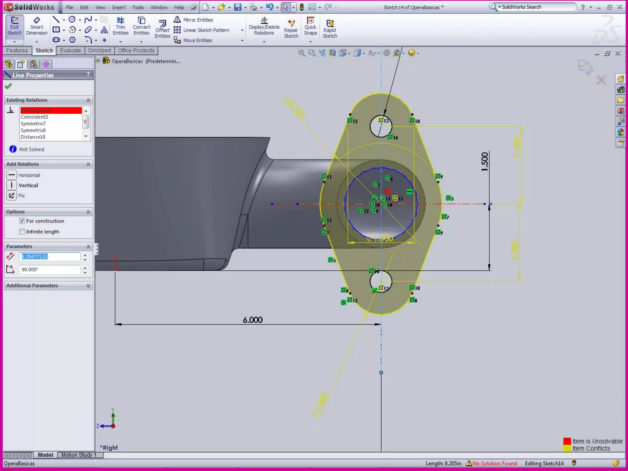Open the Insert menu
628x471 pixels.
[x=118, y=7]
